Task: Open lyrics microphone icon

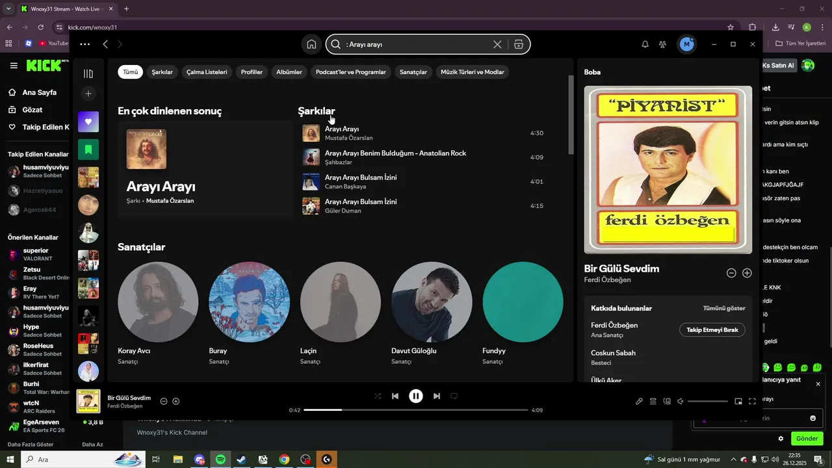Action: tap(639, 401)
